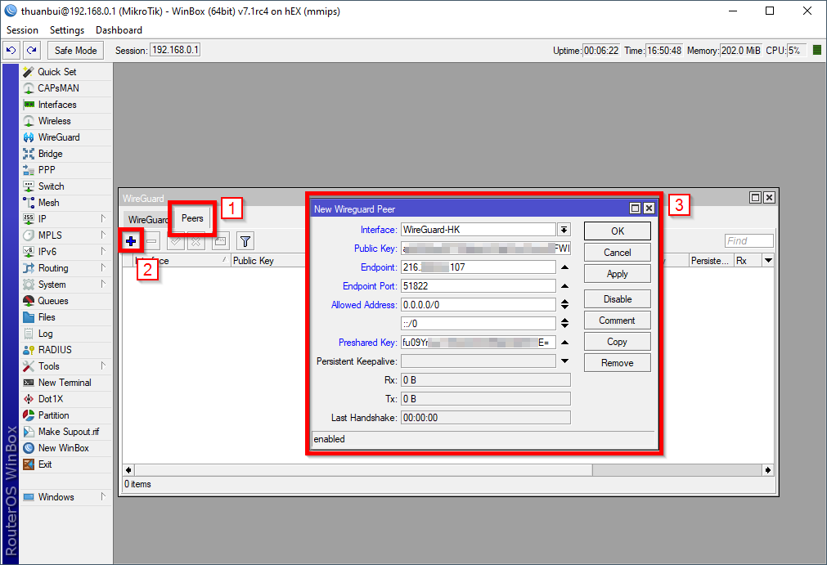Collapse the Endpoint field using its arrow

564,267
